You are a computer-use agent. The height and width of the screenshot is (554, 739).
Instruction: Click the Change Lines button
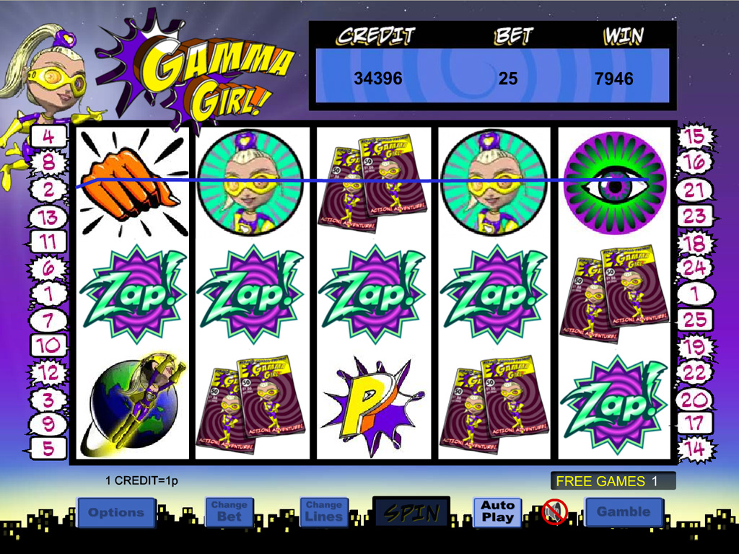(x=324, y=511)
